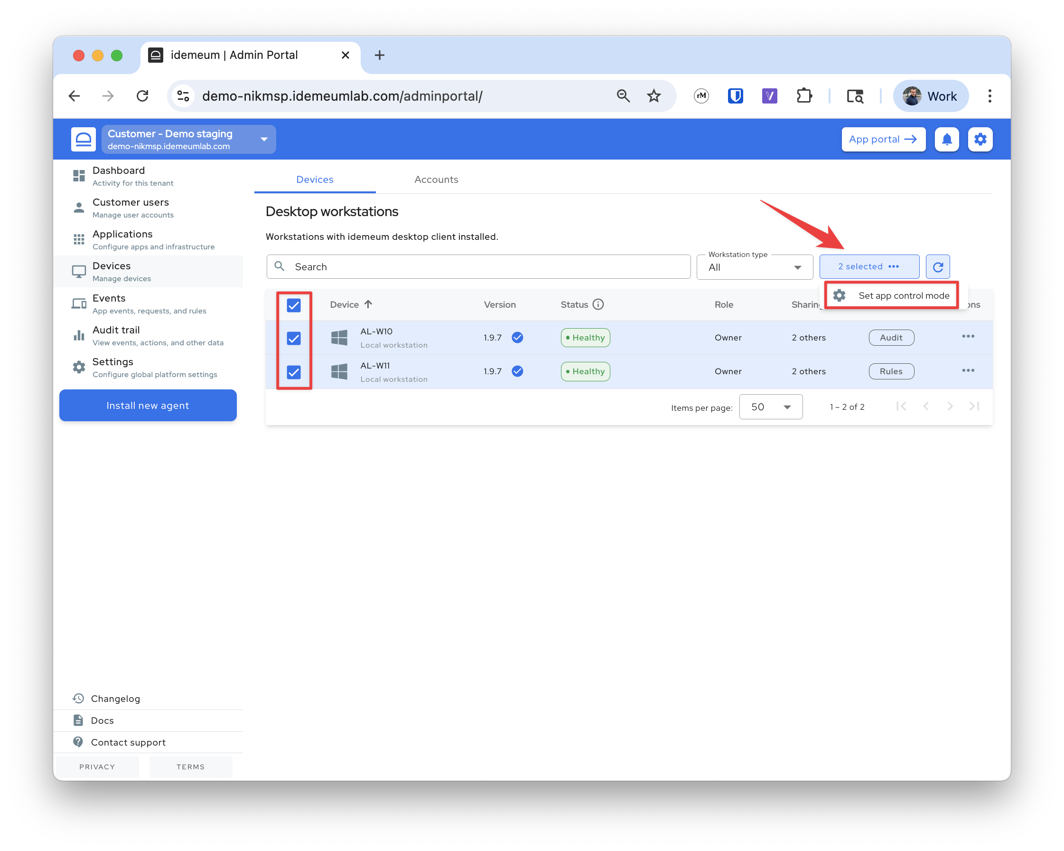Refresh the workstations list

tap(938, 267)
